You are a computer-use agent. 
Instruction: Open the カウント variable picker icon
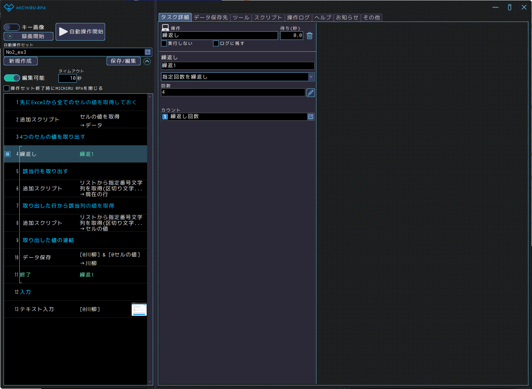pos(311,117)
